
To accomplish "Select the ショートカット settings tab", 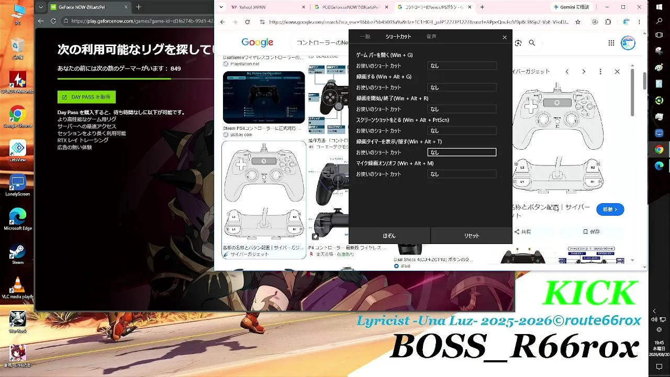I will 398,37.
